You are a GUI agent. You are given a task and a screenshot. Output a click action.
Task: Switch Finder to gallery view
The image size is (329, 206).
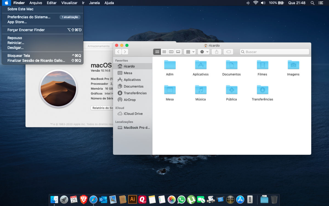(178, 52)
